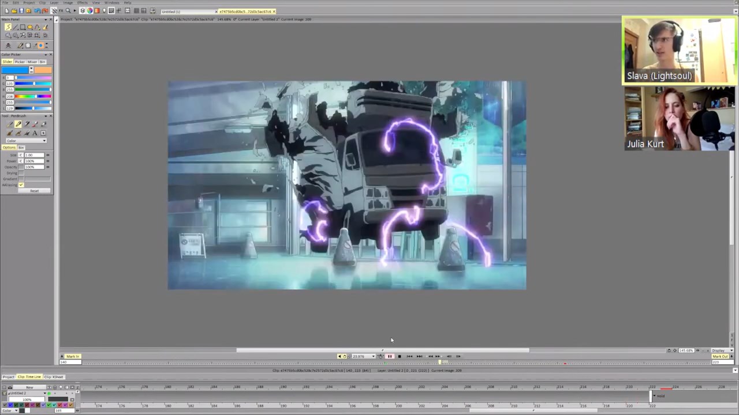The width and height of the screenshot is (739, 415).
Task: Select the zoom tool in Main Panel
Action: (x=23, y=35)
